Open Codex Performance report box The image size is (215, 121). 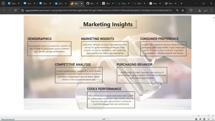point(111,100)
